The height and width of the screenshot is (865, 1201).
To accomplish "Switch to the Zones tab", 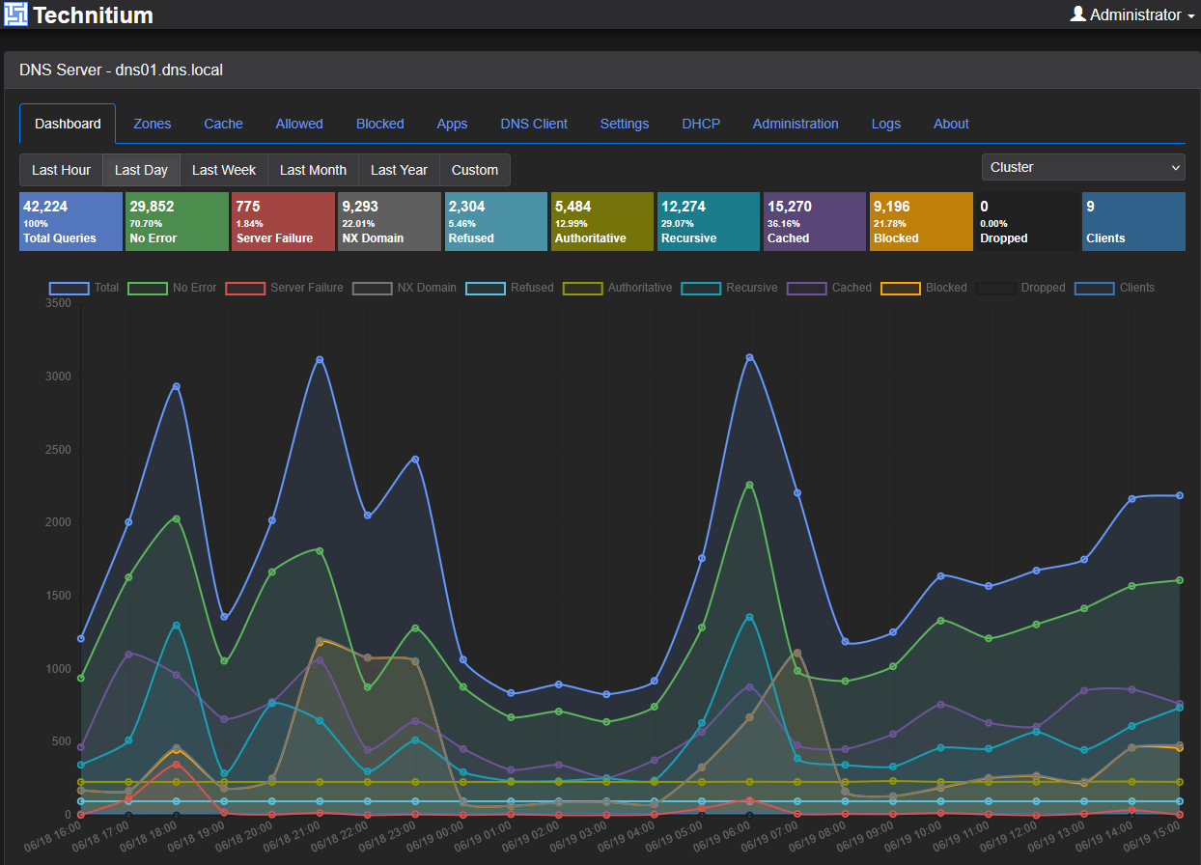I will click(x=153, y=124).
